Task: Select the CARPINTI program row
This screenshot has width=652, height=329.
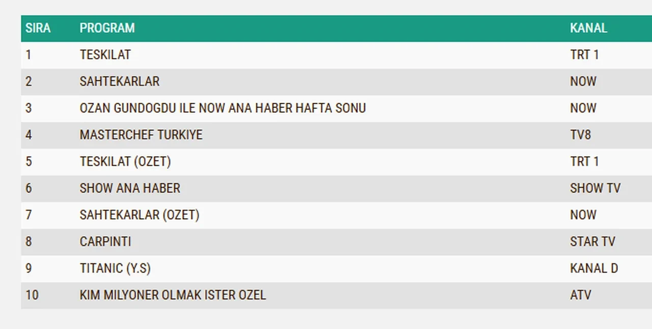Action: 105,242
